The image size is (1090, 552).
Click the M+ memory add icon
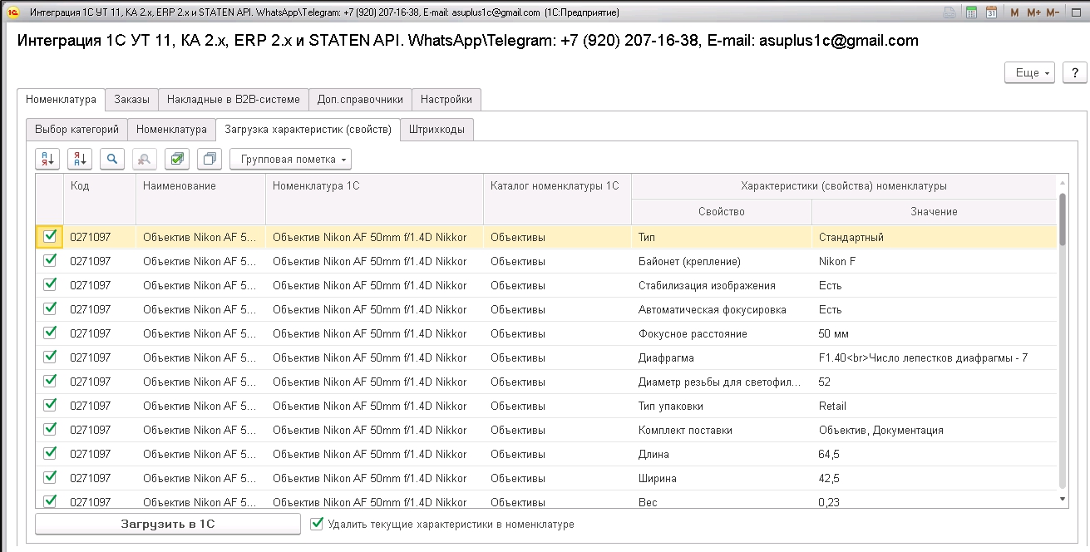(x=1033, y=13)
